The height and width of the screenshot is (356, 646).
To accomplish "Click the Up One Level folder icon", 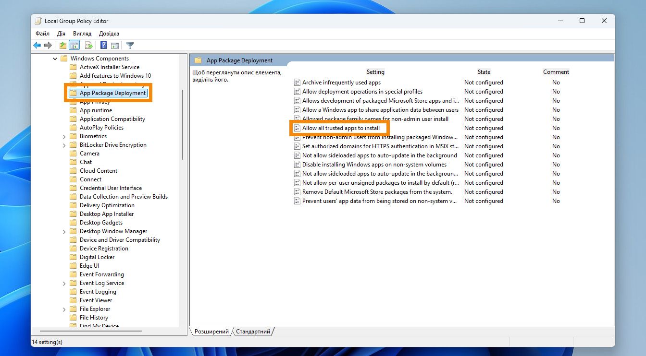I will click(63, 46).
